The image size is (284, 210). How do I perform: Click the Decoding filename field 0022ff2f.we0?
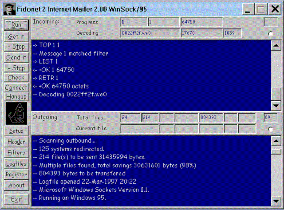coord(150,33)
